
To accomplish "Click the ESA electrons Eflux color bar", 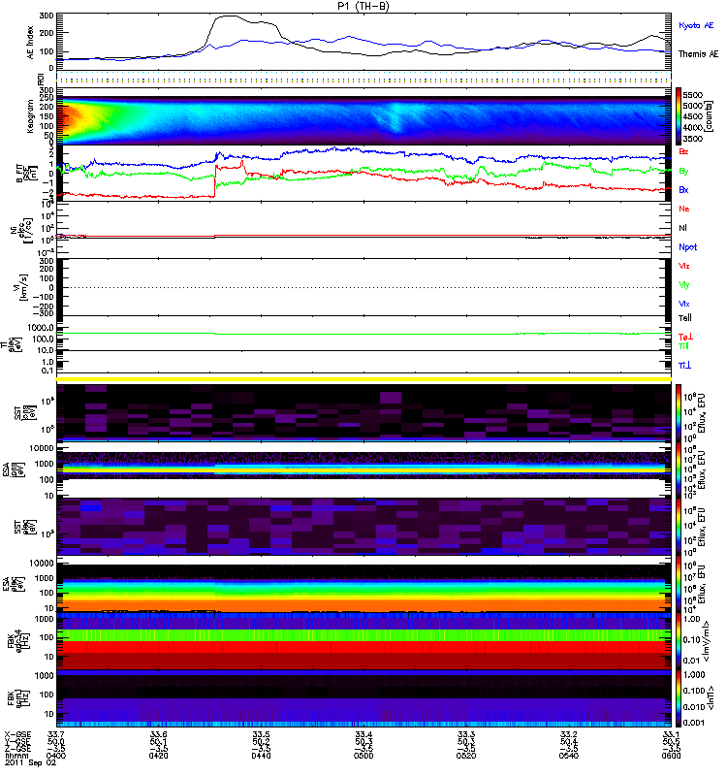I will click(679, 584).
